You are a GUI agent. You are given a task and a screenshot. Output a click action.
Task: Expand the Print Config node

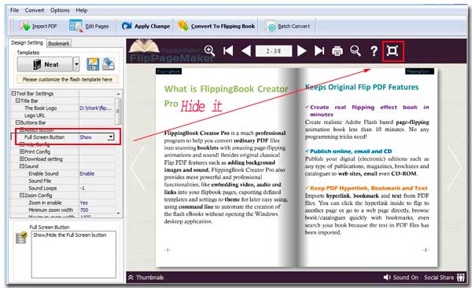[x=22, y=151]
